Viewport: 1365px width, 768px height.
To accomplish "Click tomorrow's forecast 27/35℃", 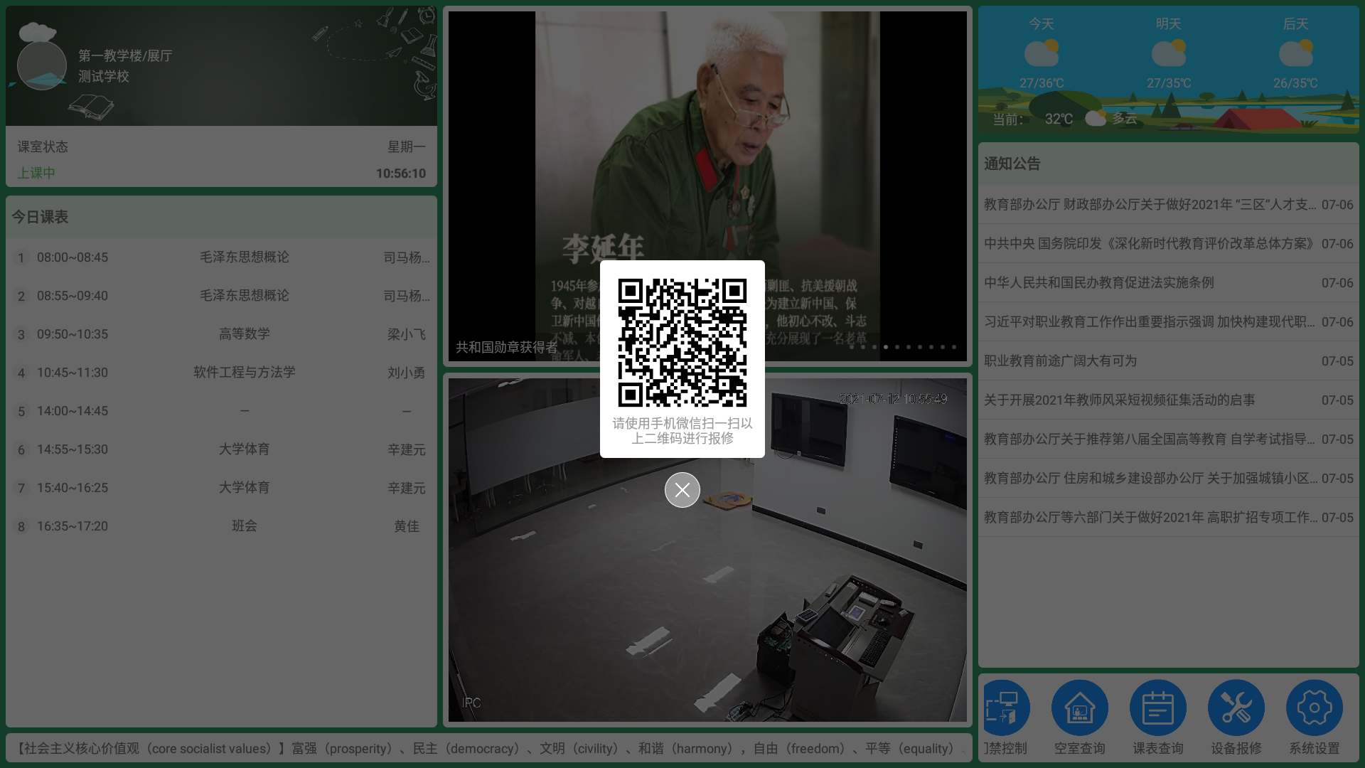I will tap(1168, 83).
